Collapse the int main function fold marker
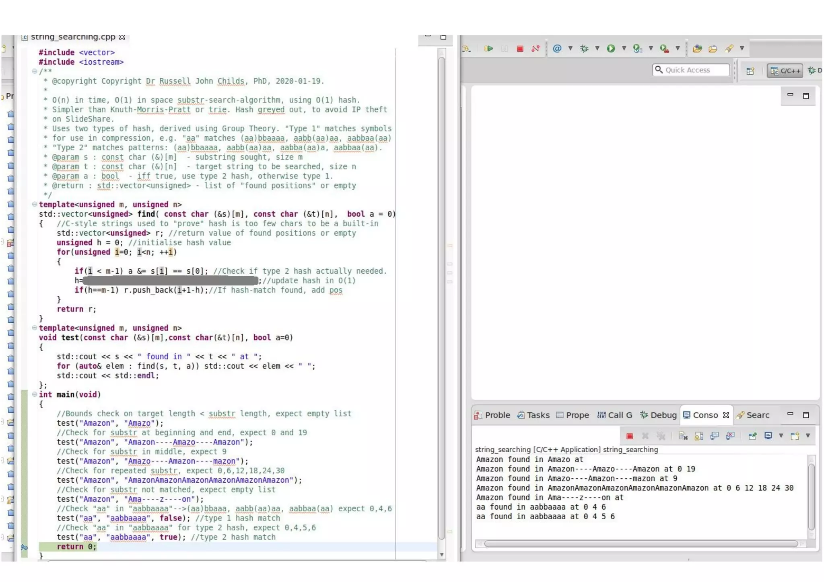Viewport: 824px width, 582px height. pos(35,394)
